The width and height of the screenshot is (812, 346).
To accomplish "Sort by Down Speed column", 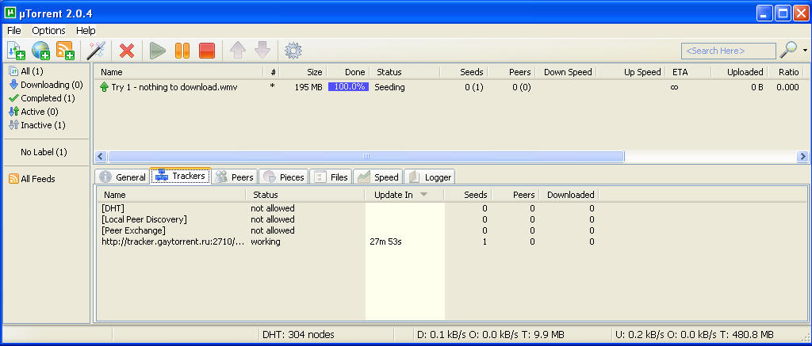I will 566,72.
